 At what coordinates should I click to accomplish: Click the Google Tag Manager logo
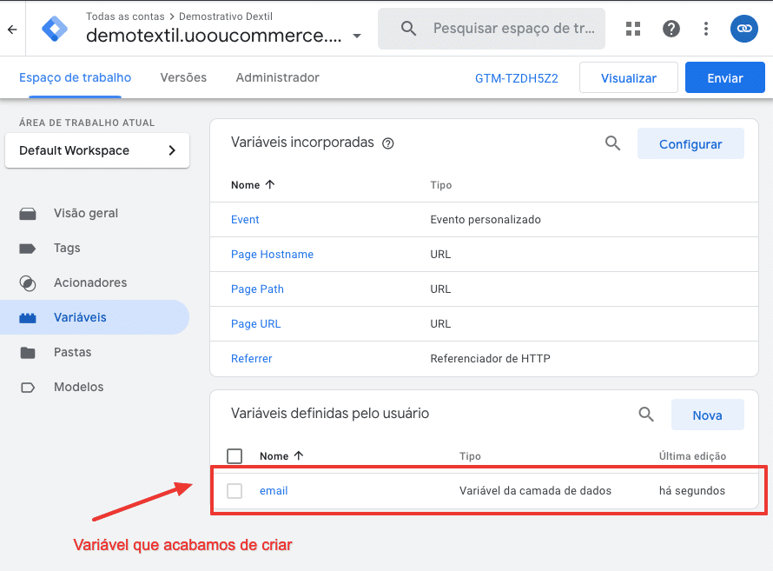(x=55, y=29)
